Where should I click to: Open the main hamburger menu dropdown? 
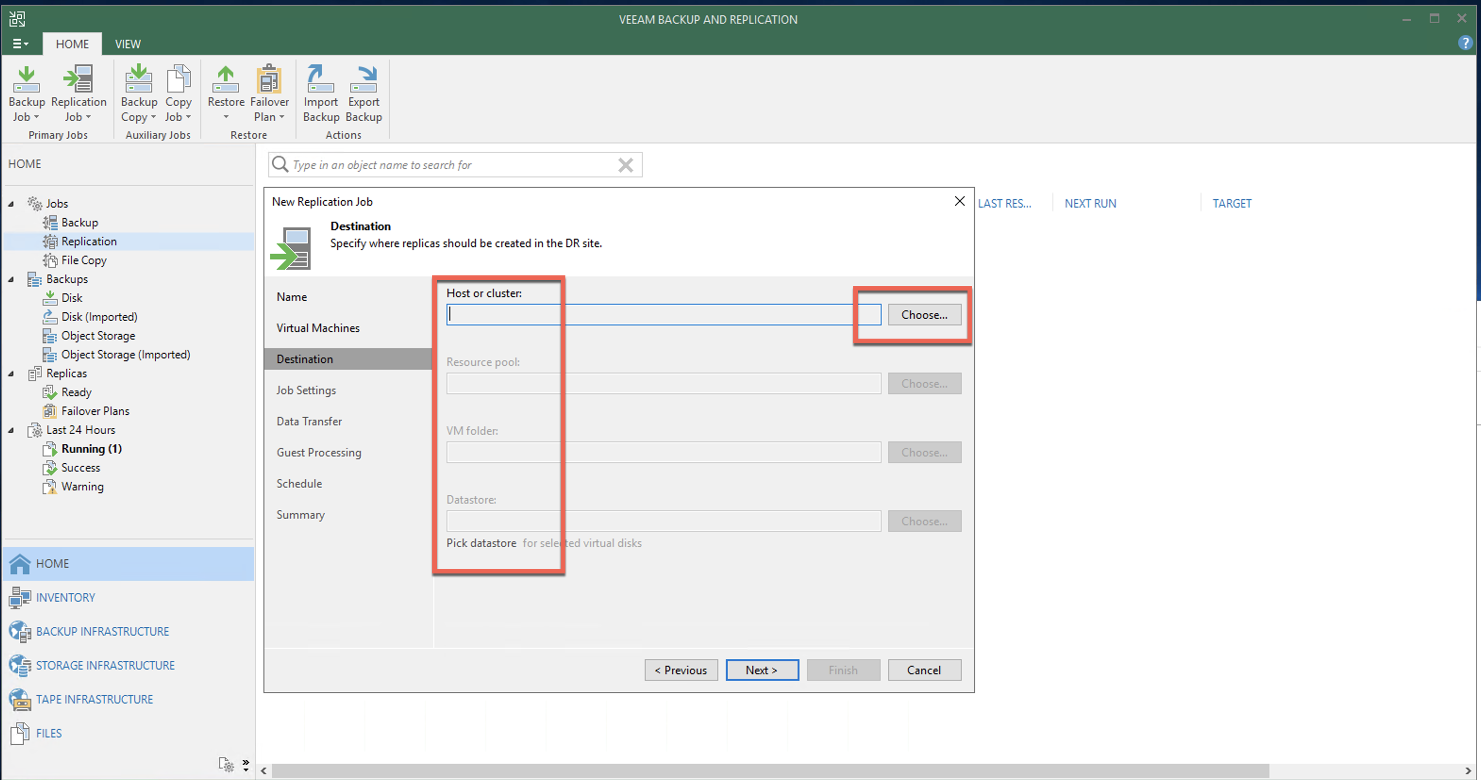pos(20,44)
